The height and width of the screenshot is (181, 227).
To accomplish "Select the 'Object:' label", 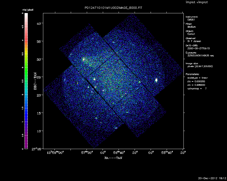I will coord(190,31).
